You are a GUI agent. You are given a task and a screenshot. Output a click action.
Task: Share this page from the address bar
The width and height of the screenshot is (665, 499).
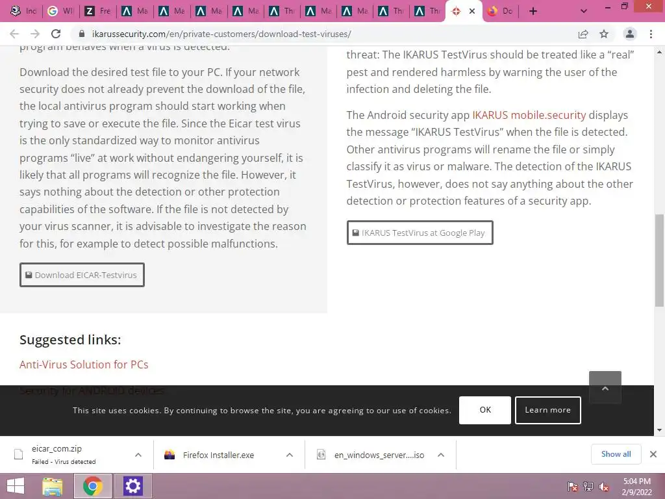pos(583,34)
